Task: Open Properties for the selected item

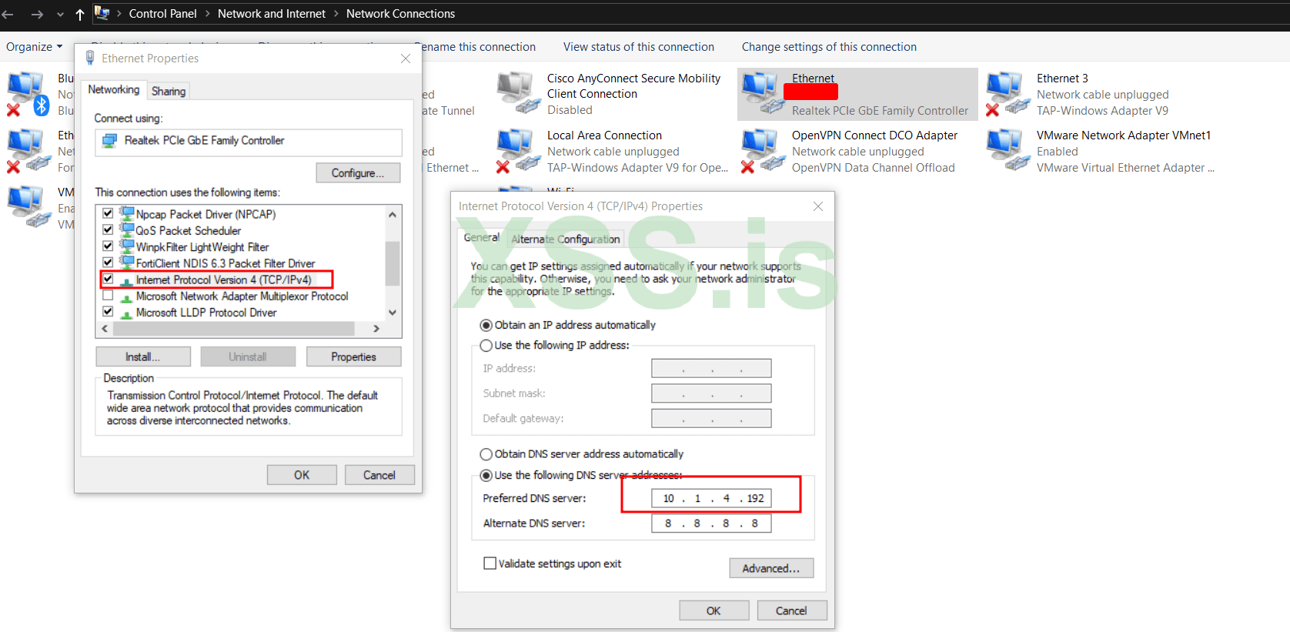Action: click(x=353, y=357)
